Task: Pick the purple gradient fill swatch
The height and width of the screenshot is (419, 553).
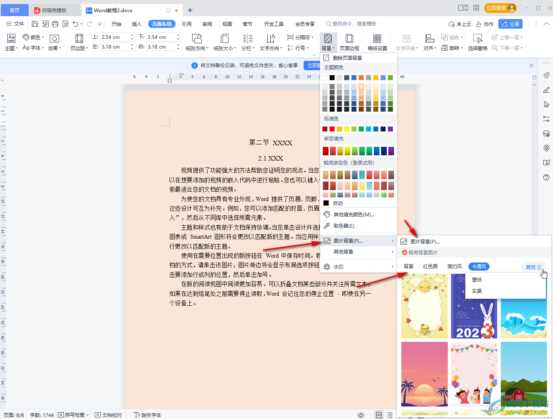Action: (x=391, y=151)
